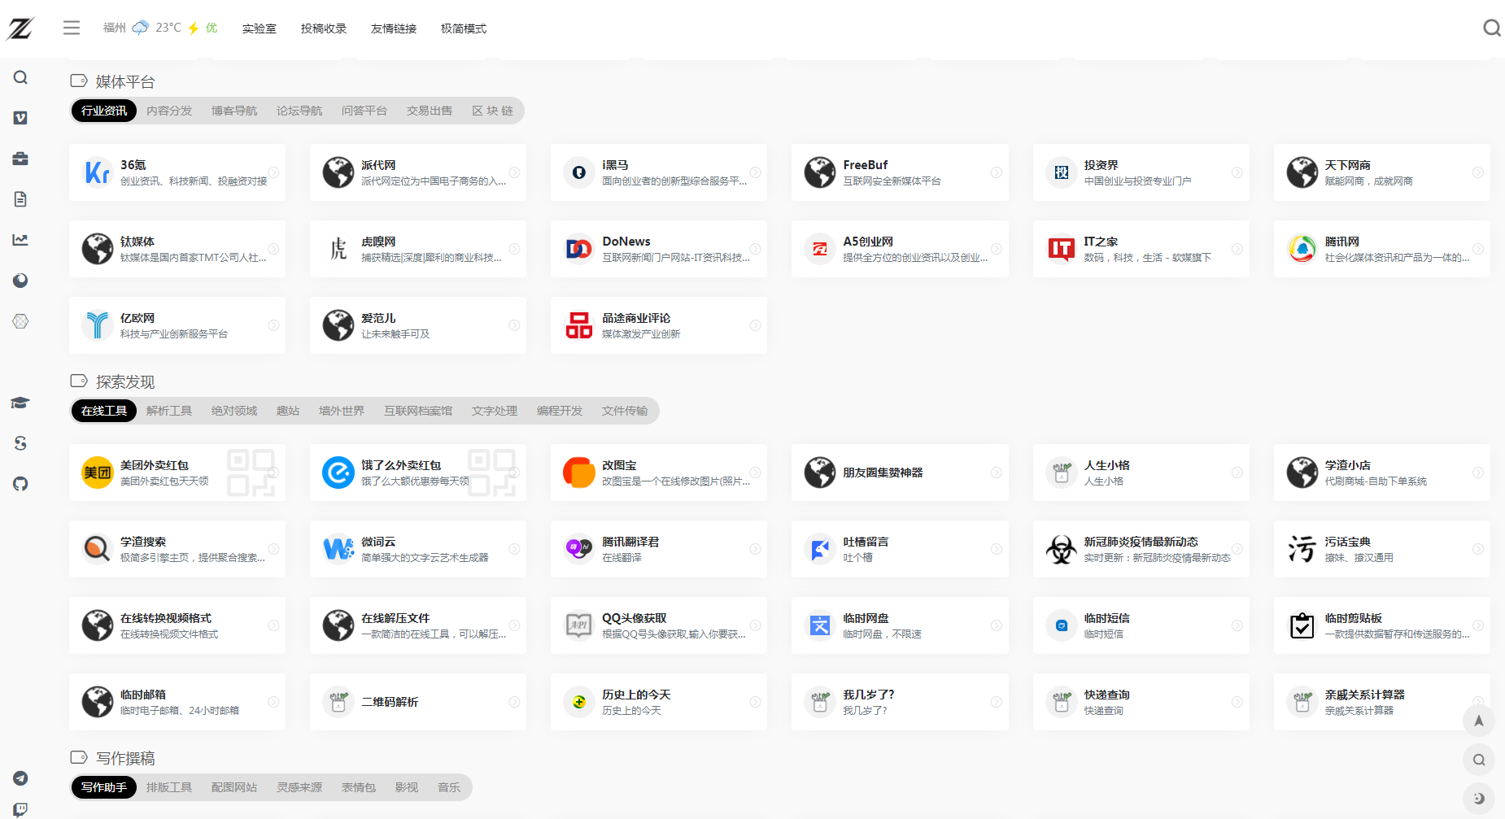This screenshot has height=819, width=1505.
Task: Select the 排版工具 tab
Action: pos(169,787)
